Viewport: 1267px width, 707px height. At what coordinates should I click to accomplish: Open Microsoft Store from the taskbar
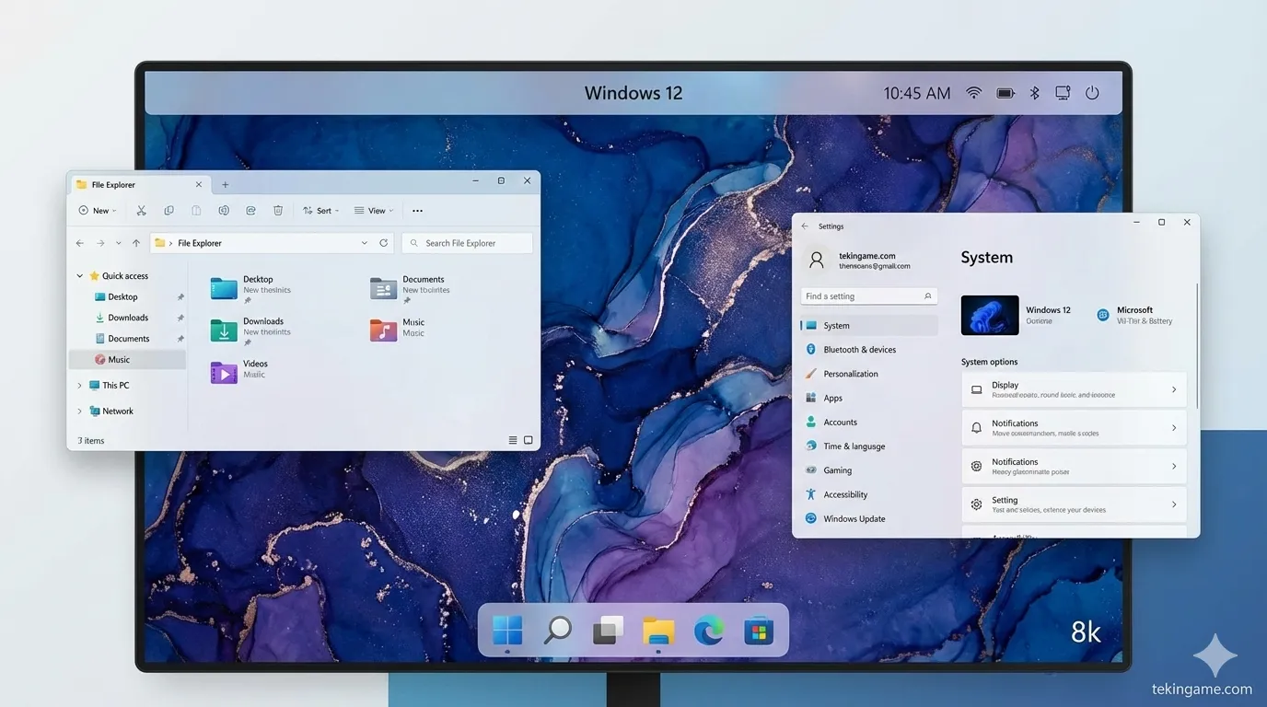759,632
